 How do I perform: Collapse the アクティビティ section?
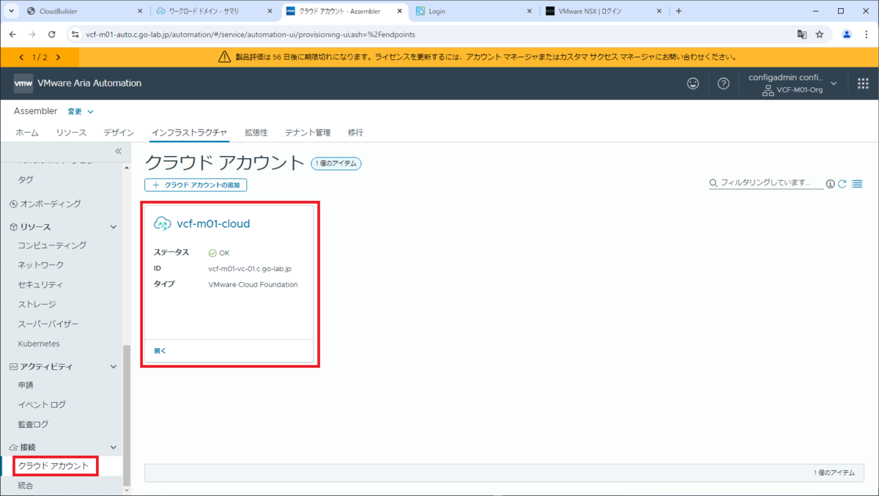pos(113,366)
